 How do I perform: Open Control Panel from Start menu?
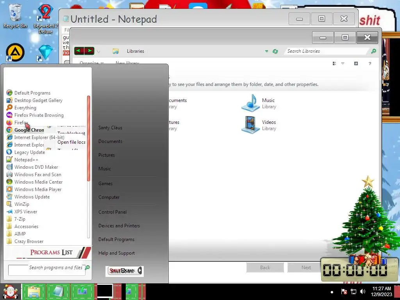112,212
